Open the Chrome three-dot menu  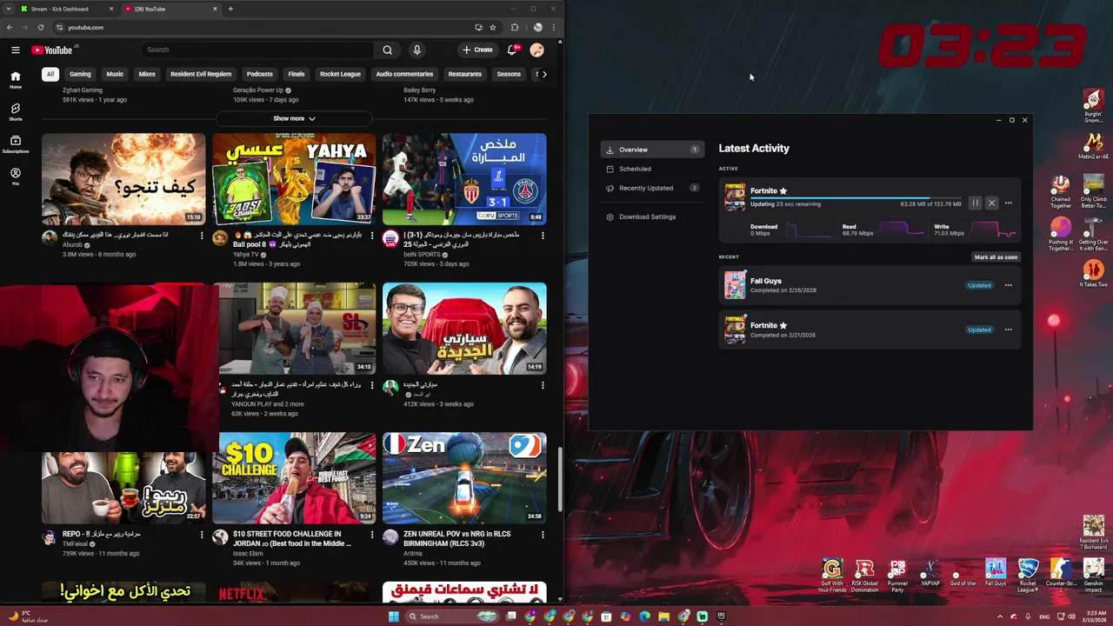tap(554, 27)
